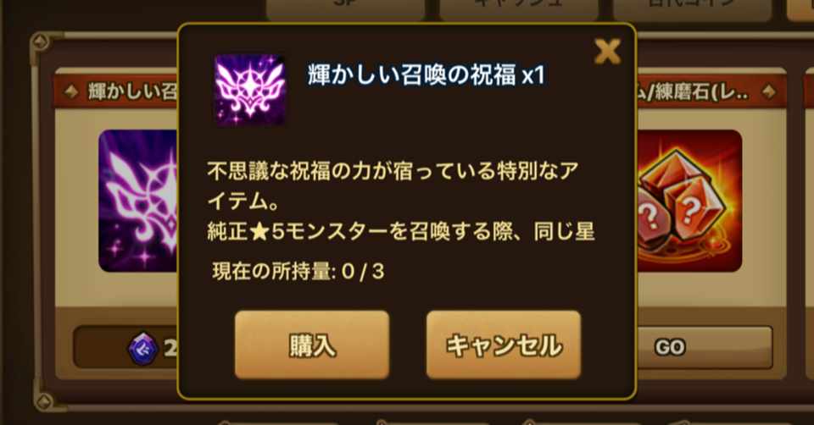The width and height of the screenshot is (814, 425).
Task: Click the dialog title 輝かしい召喚の祝福 x1
Action: tap(427, 75)
